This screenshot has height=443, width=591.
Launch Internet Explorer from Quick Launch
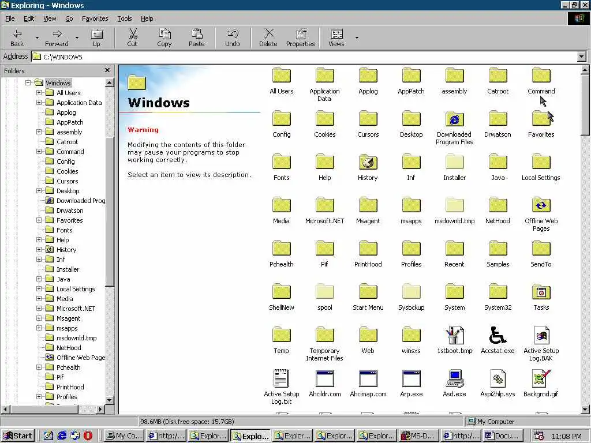(62, 436)
